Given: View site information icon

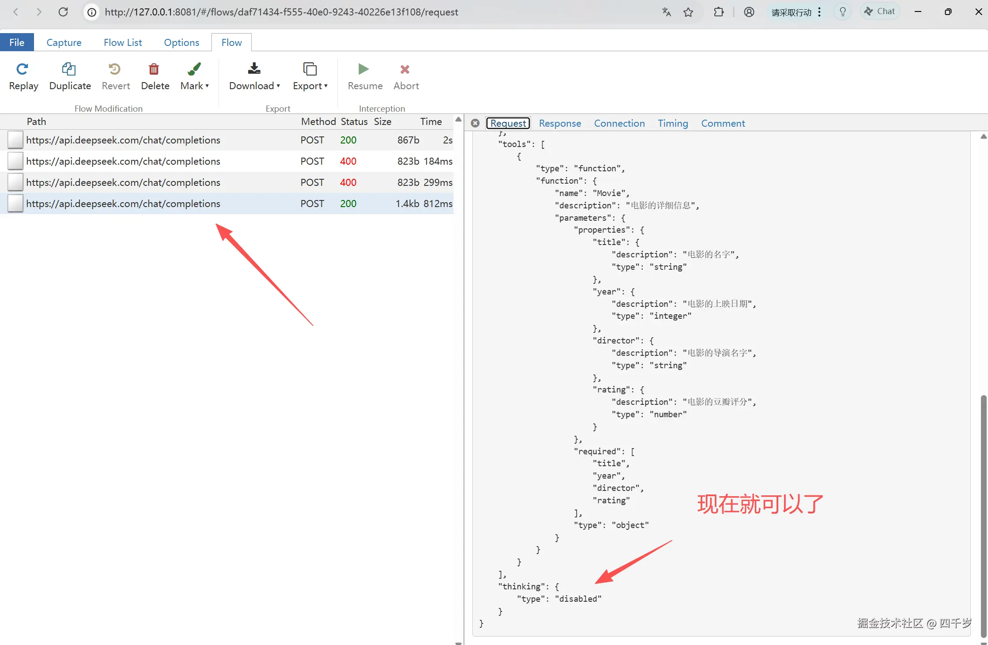Looking at the screenshot, I should coord(92,12).
